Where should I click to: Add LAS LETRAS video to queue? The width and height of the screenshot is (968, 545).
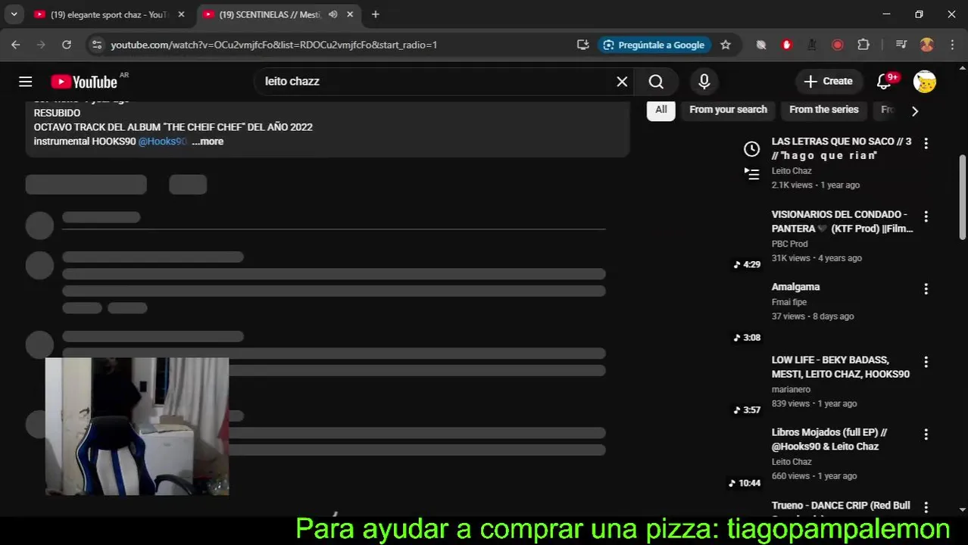(x=751, y=174)
